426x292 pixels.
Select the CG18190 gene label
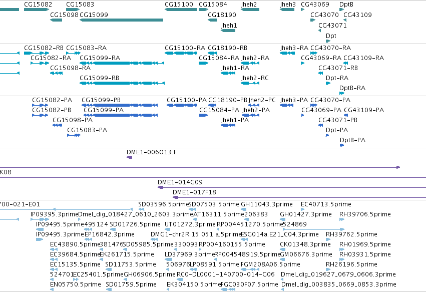point(222,15)
